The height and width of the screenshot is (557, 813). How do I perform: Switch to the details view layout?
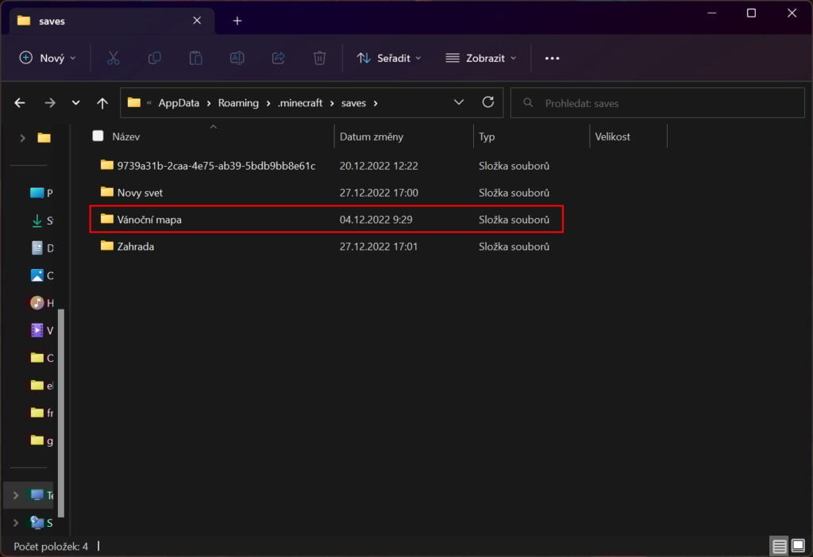click(x=779, y=545)
